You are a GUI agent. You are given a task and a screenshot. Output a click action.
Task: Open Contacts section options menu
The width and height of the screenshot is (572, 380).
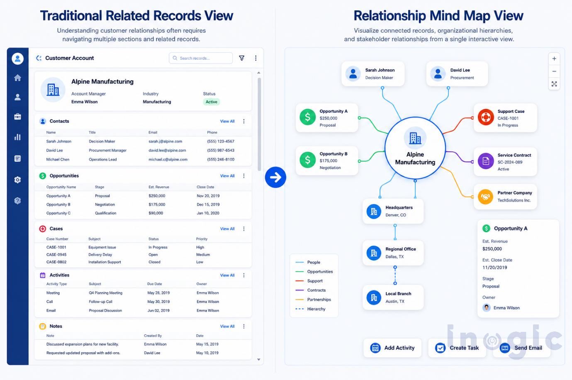(244, 121)
